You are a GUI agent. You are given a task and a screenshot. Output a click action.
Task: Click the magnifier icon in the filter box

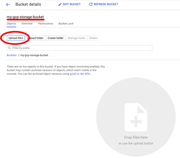pyautogui.click(x=10, y=48)
